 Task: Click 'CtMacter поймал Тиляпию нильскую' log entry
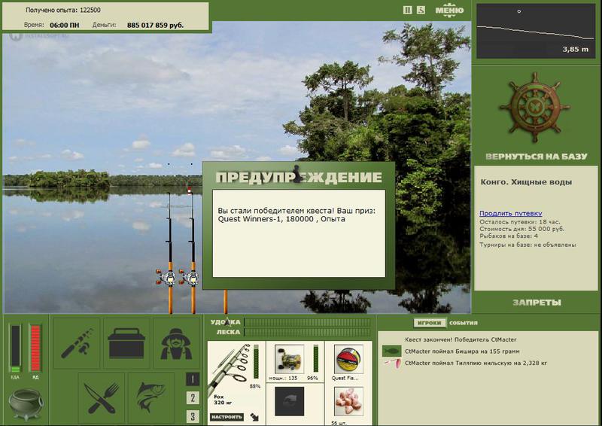click(x=476, y=363)
